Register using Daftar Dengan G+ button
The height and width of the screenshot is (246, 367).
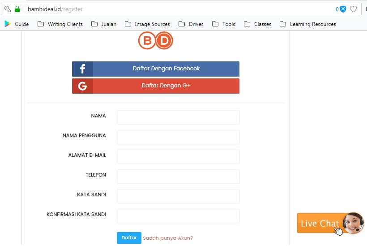[155, 86]
